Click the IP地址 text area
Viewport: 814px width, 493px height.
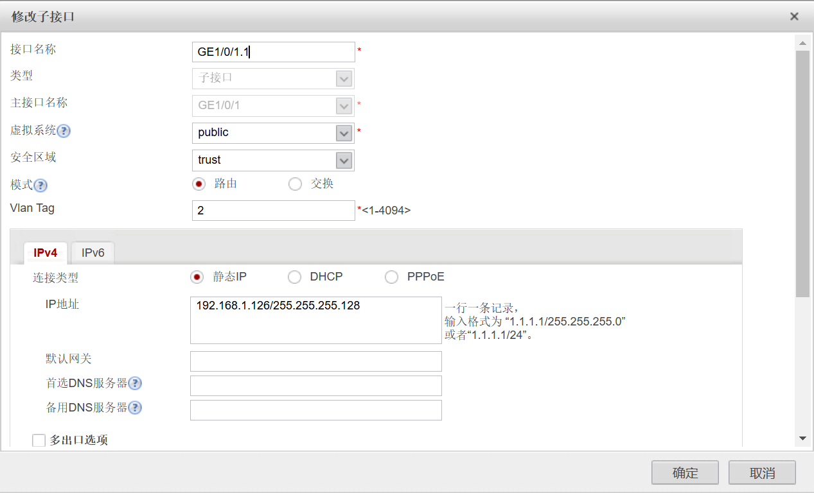(x=316, y=320)
